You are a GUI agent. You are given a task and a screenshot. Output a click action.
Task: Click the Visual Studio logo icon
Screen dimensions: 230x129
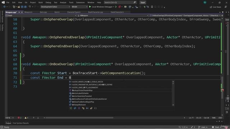3,3
